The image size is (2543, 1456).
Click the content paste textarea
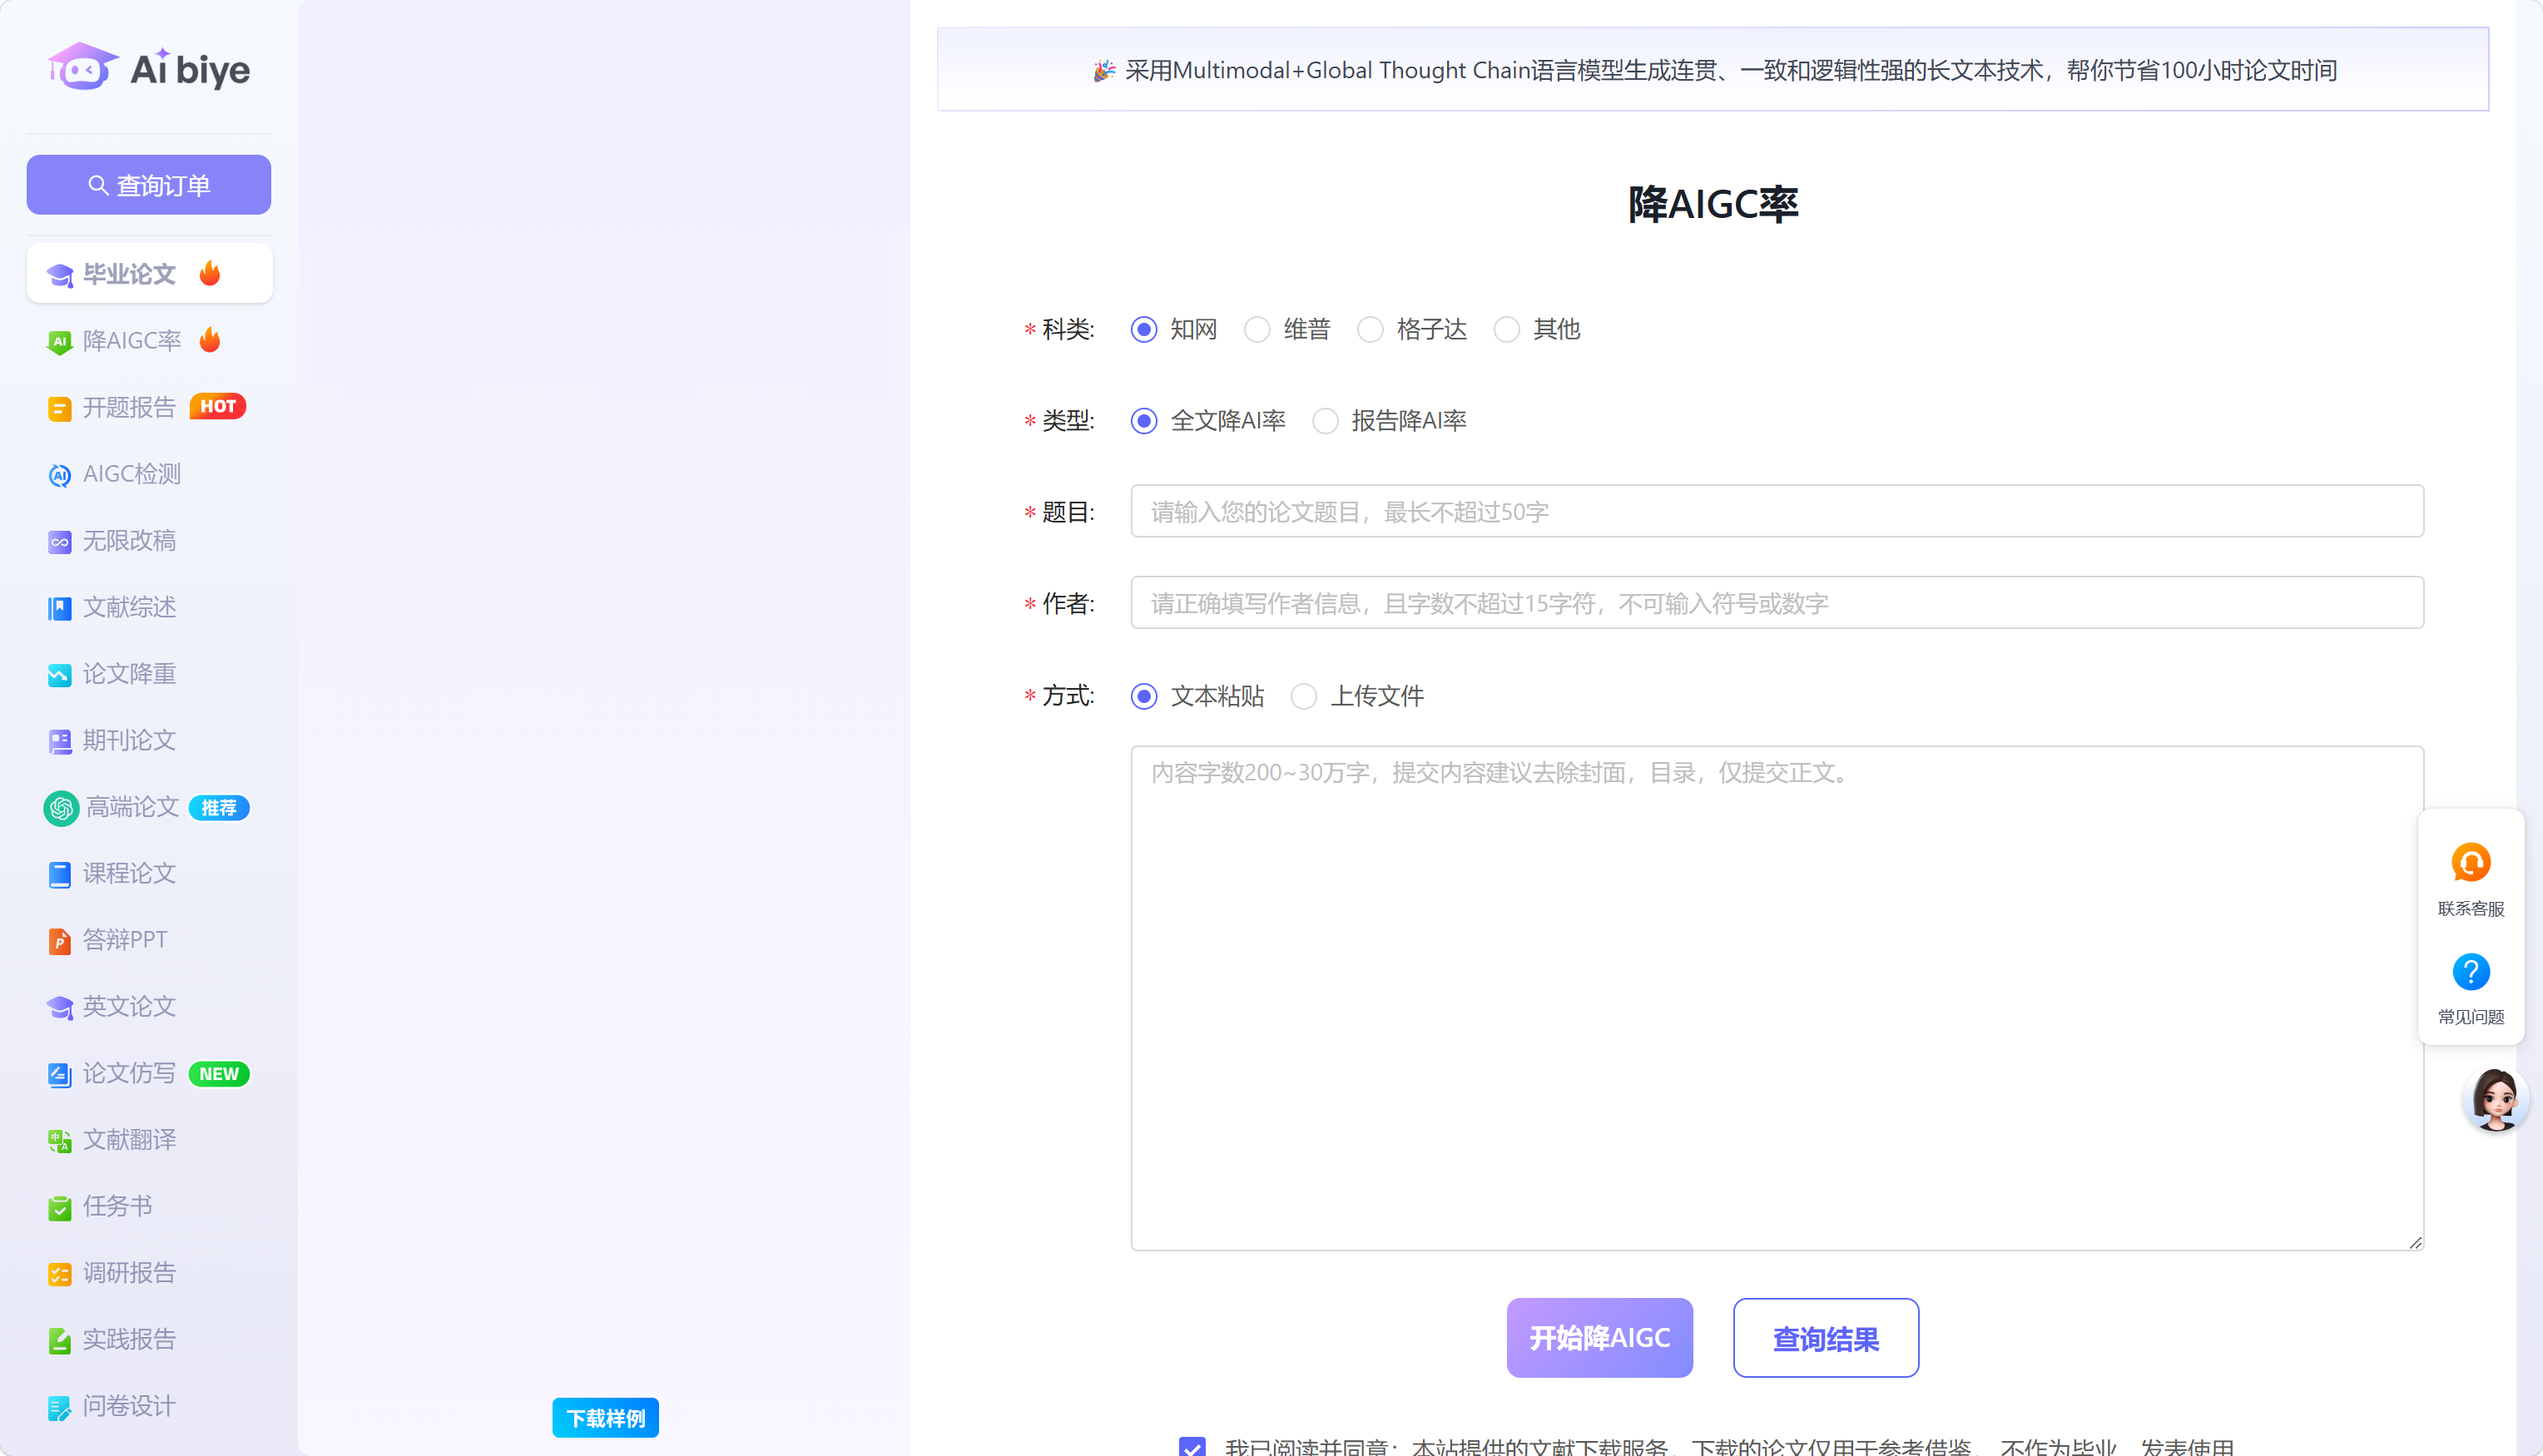[1777, 998]
